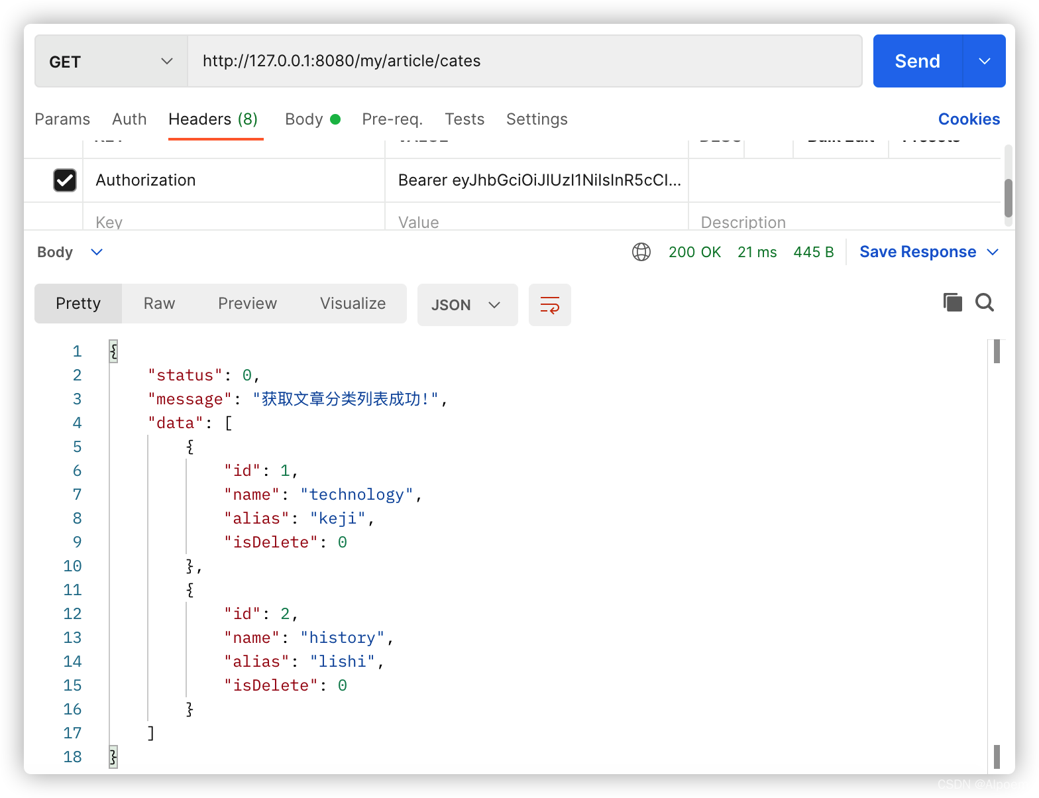Click the "technology" name value
The height and width of the screenshot is (798, 1039).
[356, 494]
